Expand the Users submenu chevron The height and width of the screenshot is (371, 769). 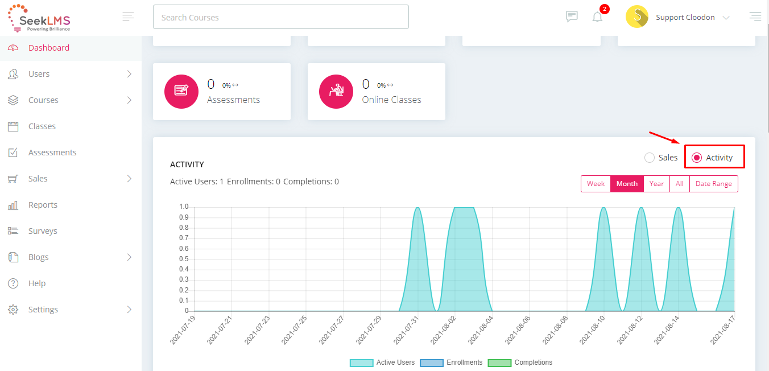tap(129, 74)
